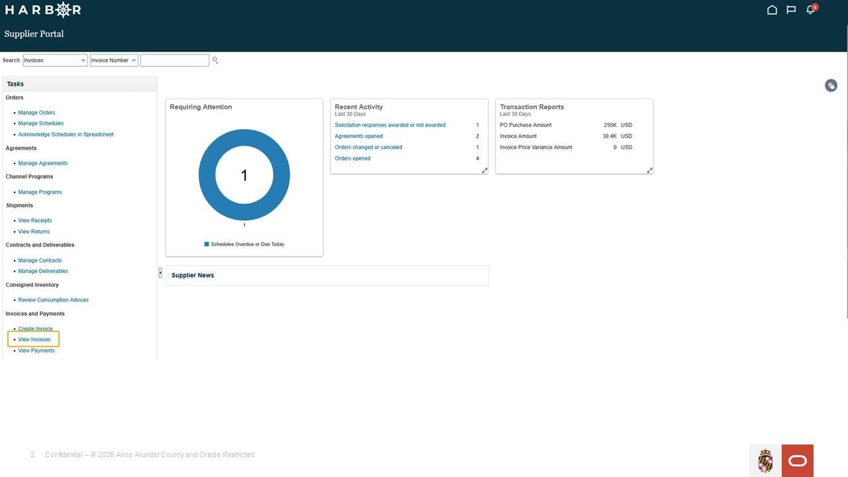Click the blue donut chart ring
The image size is (848, 477).
point(207,175)
